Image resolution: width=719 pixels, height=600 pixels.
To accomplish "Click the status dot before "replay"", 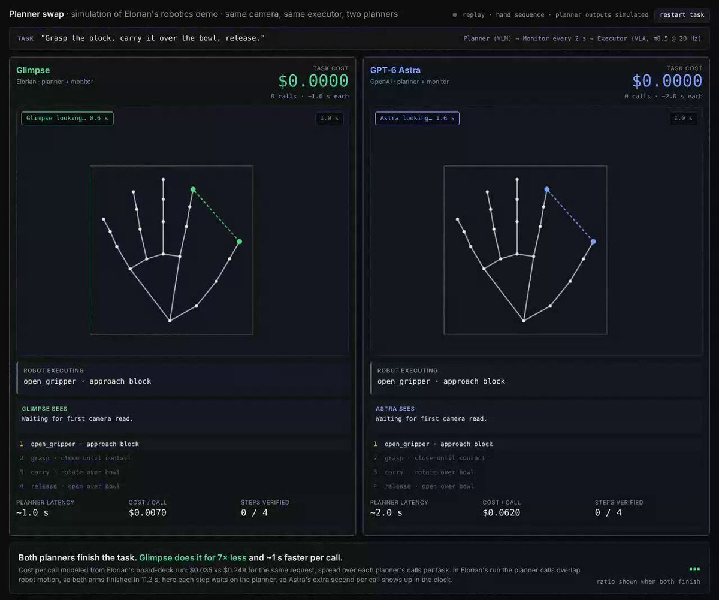I will coord(455,15).
